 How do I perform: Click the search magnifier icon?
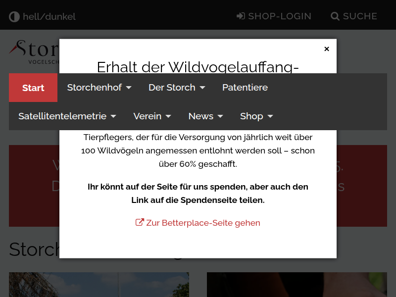[335, 16]
